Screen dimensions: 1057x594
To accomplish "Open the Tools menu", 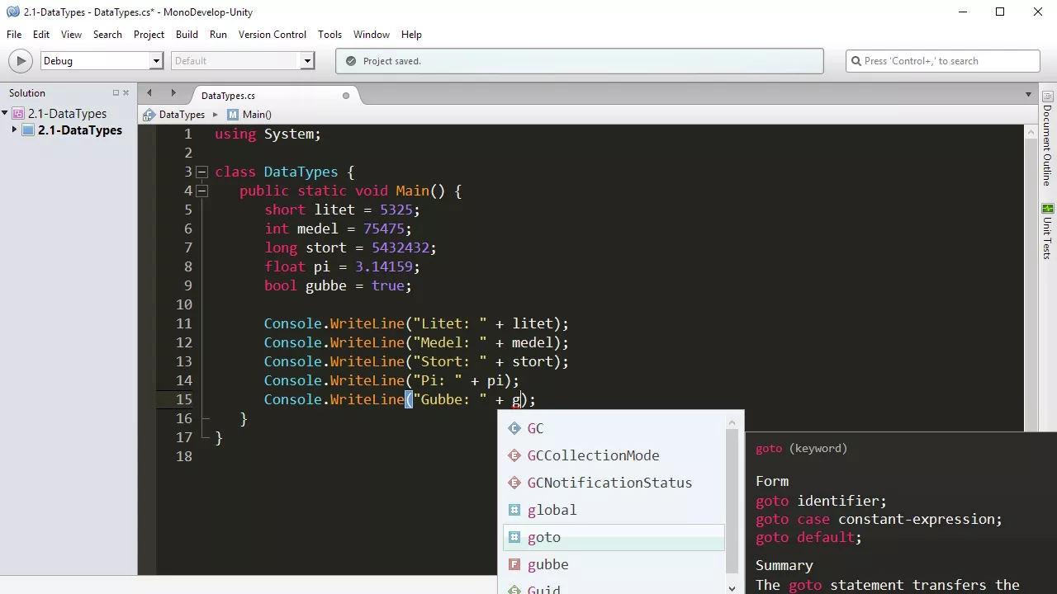I will pos(329,35).
